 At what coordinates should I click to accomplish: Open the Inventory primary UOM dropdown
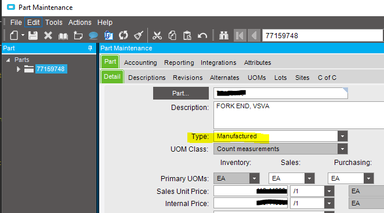(x=254, y=178)
